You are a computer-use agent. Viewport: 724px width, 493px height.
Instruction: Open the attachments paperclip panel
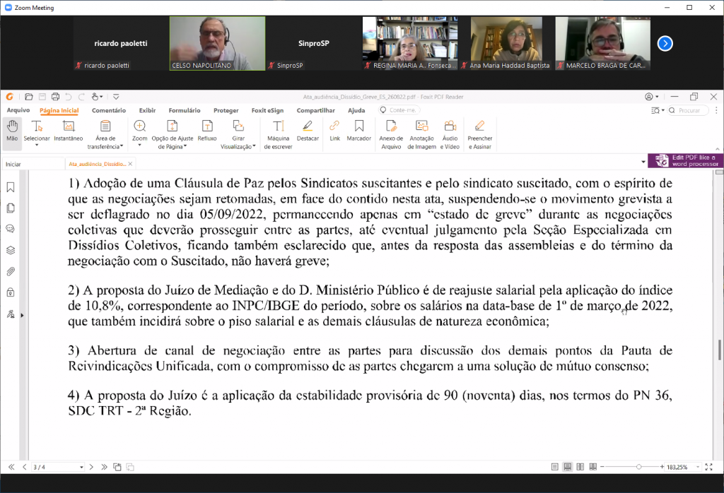(11, 271)
